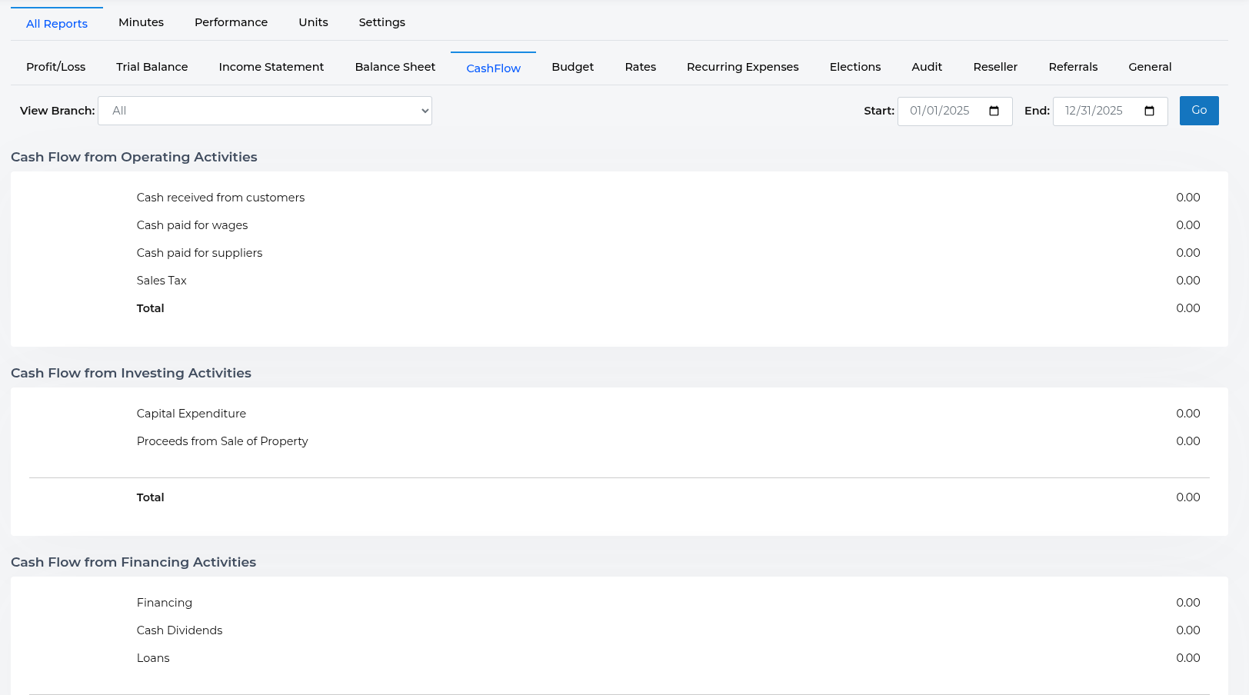Switch to the Minutes tab
1249x695 pixels.
[141, 22]
